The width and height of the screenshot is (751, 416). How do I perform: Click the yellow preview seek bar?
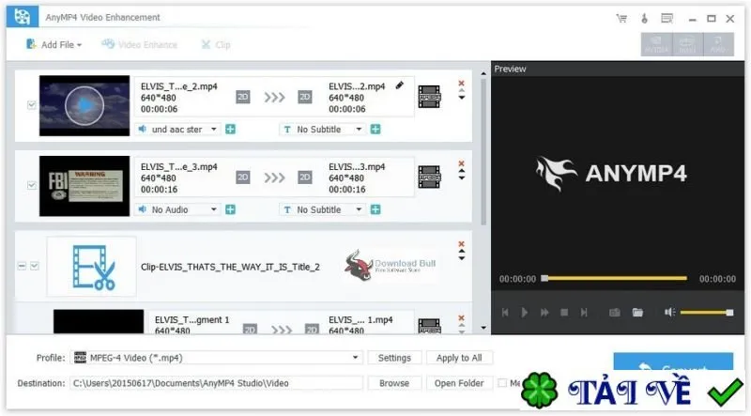(615, 278)
